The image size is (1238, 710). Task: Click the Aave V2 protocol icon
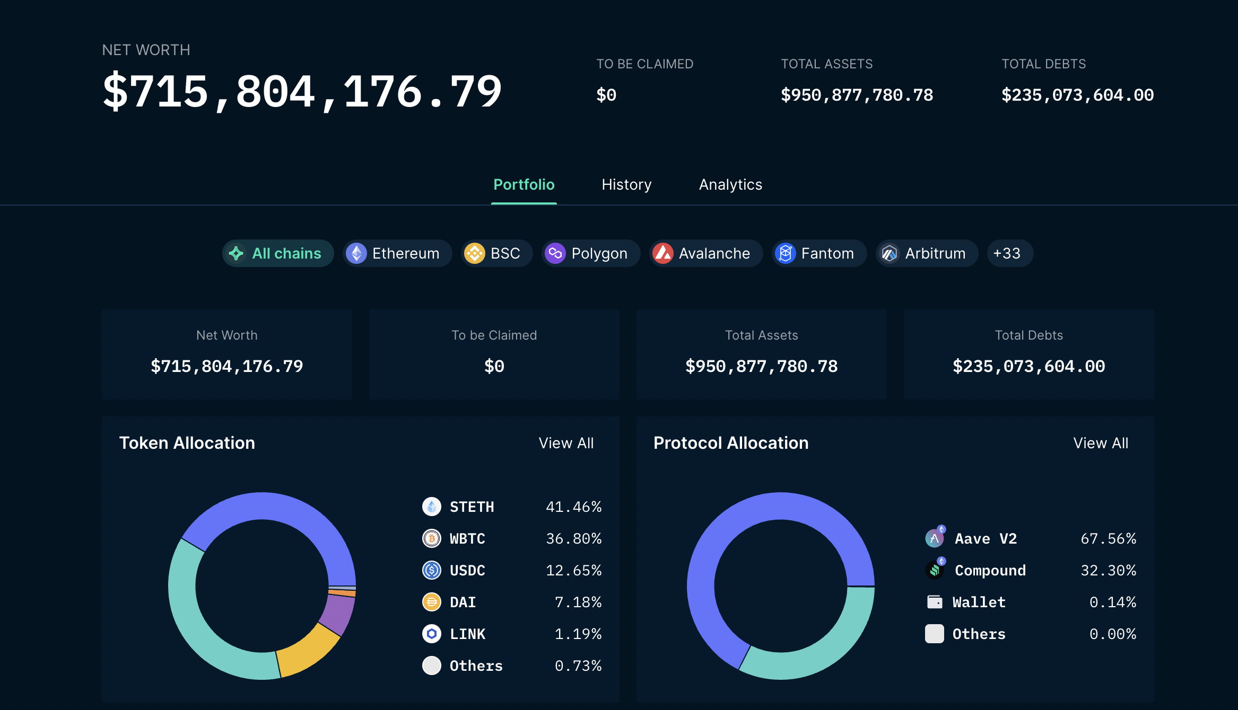pos(935,537)
